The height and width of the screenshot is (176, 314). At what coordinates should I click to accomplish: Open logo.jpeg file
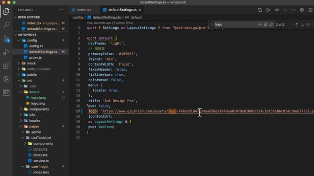click(41, 98)
